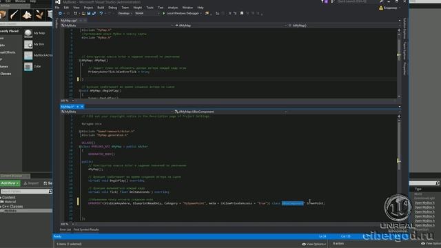
Task: Click the split icon atop upper editor scrollbar
Action: tap(399, 30)
